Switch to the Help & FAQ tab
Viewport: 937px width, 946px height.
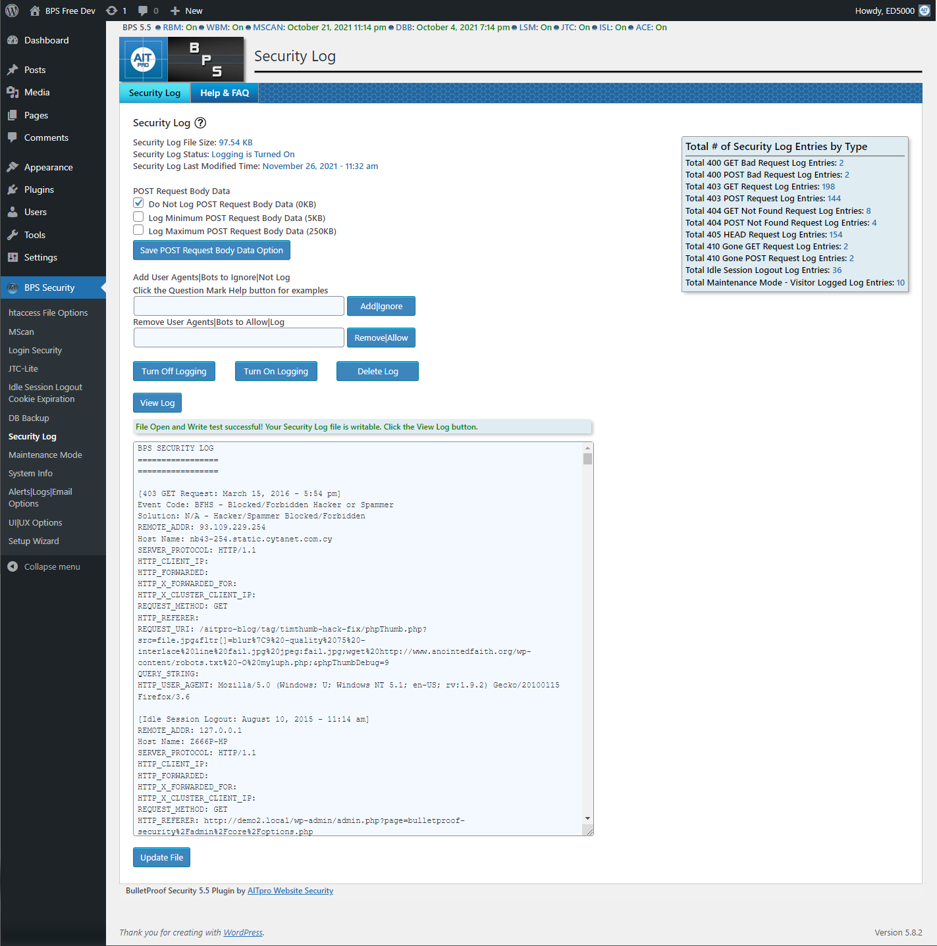[225, 93]
